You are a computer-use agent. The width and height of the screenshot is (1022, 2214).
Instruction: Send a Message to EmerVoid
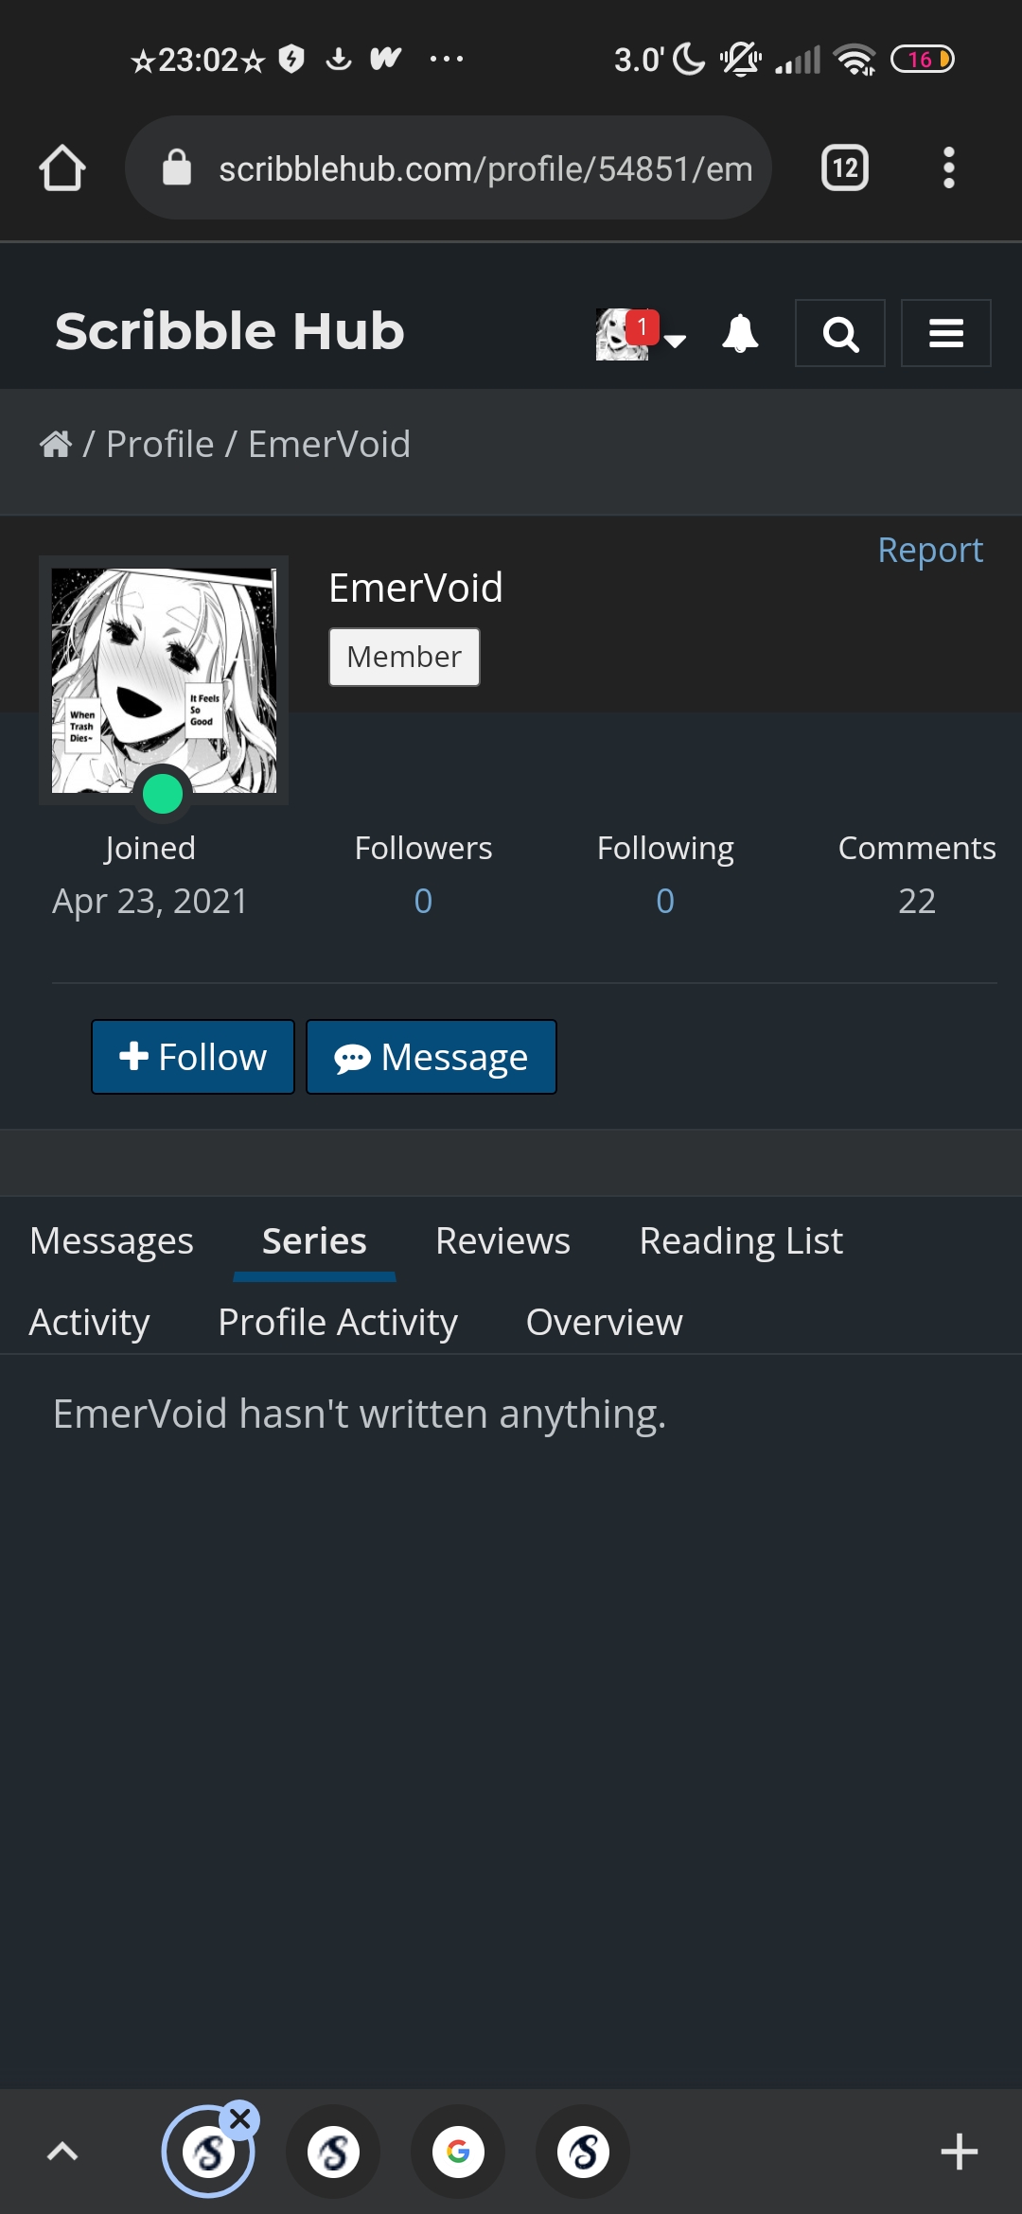tap(432, 1057)
